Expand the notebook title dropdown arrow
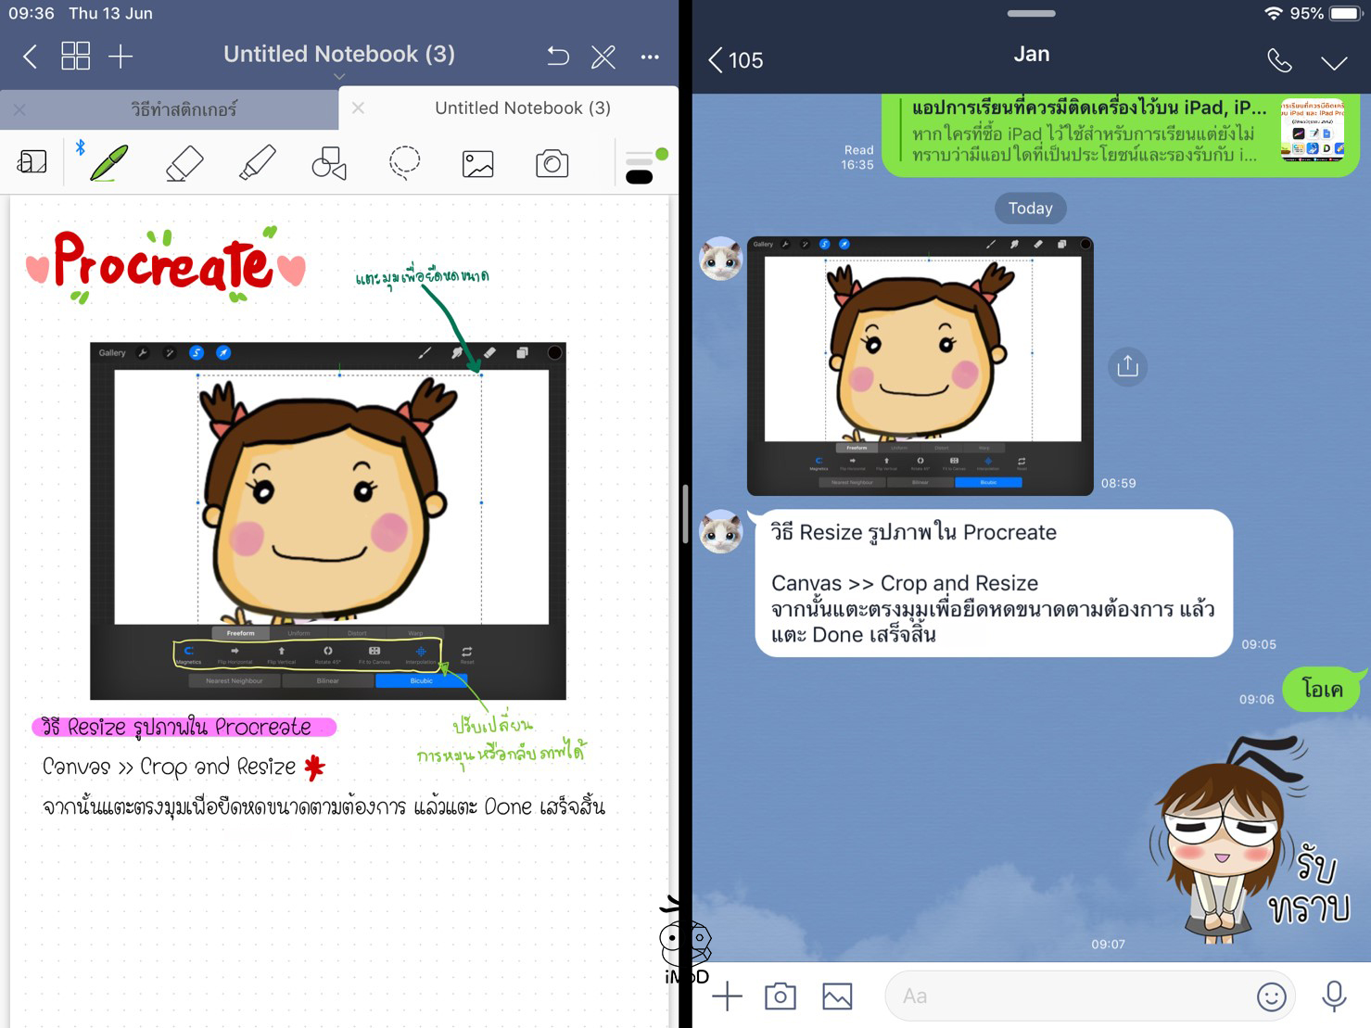 [339, 77]
